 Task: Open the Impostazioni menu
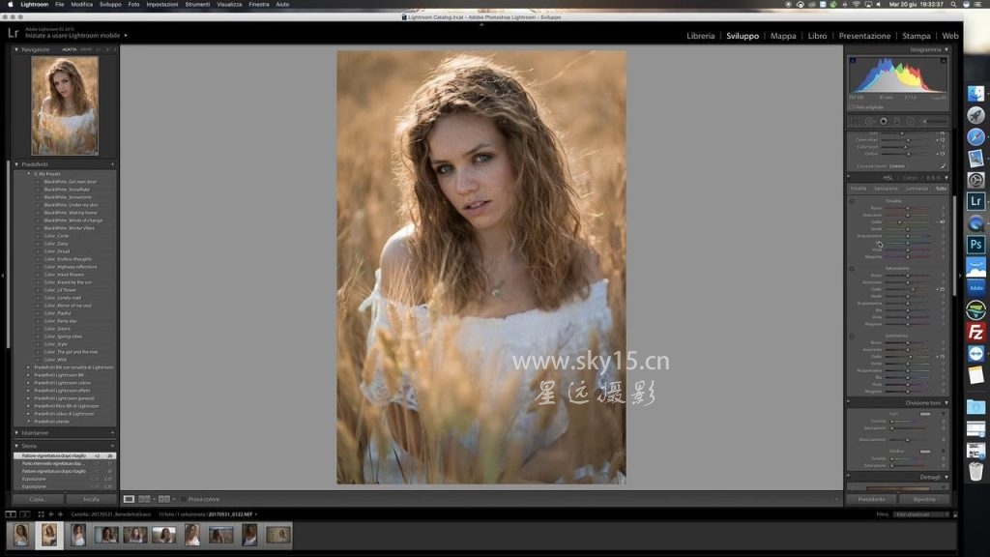point(162,5)
